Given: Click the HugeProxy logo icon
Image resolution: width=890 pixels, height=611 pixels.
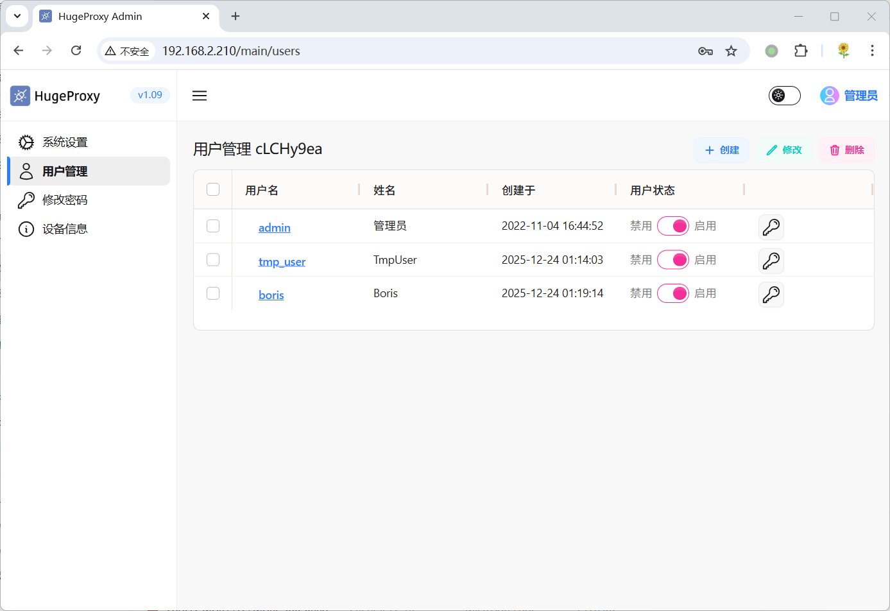Looking at the screenshot, I should point(20,96).
